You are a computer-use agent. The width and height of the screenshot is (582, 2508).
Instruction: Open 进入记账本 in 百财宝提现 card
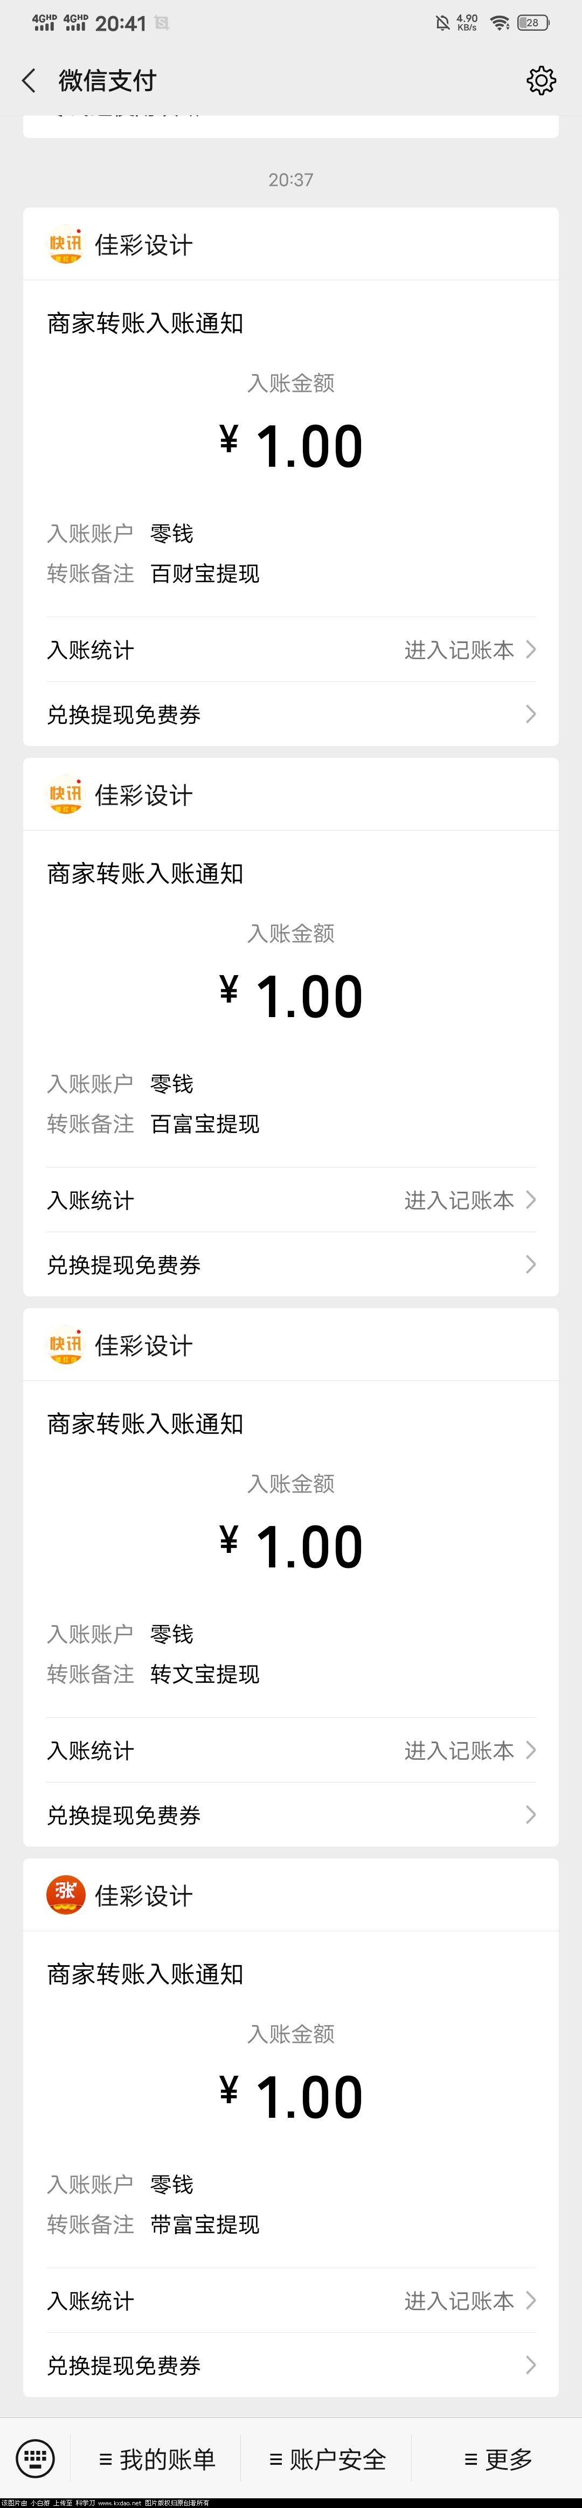(469, 651)
